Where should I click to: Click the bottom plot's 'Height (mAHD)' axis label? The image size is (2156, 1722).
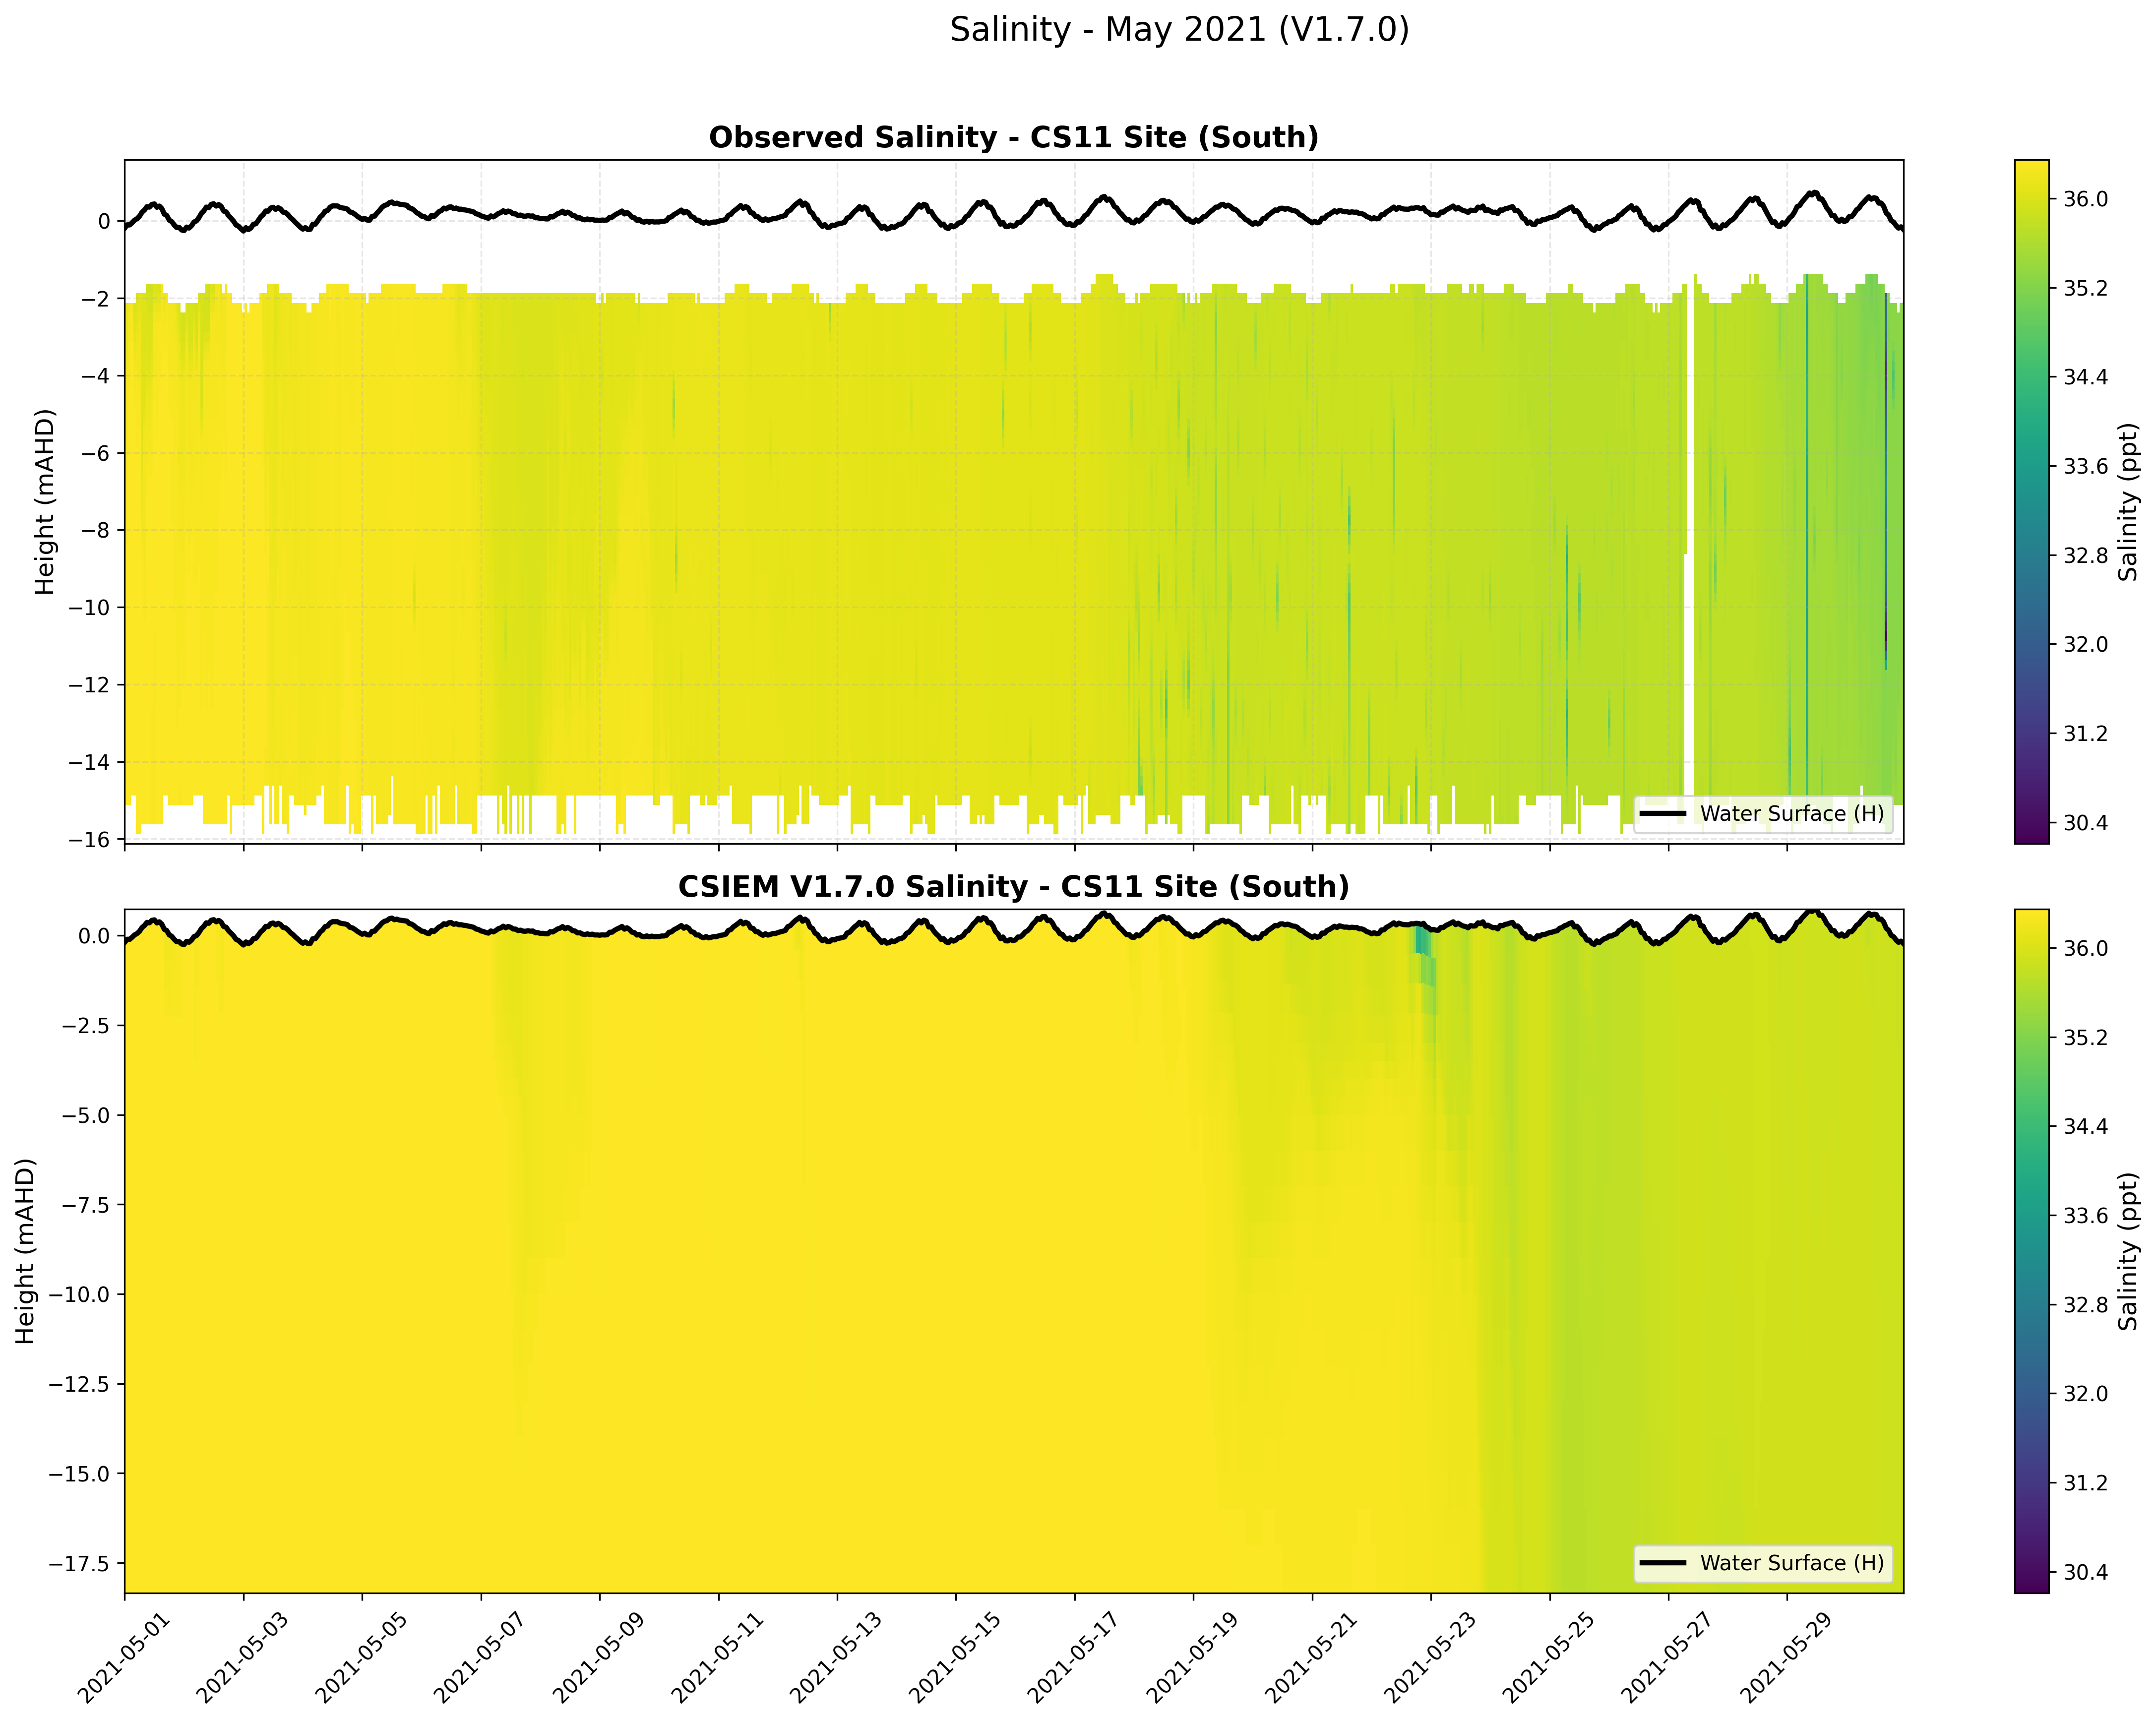(26, 1251)
